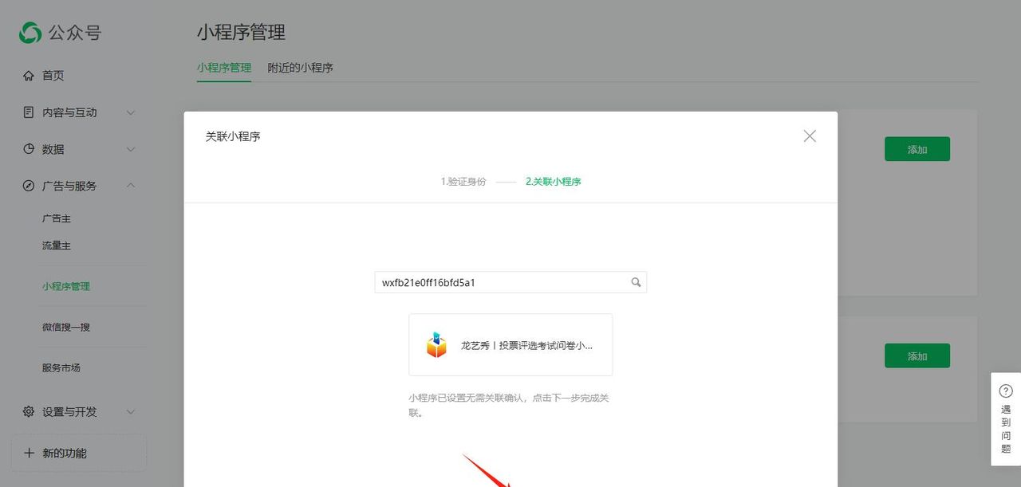Click the magnifier search icon in AppID field
Viewport: 1021px width, 487px height.
pyautogui.click(x=636, y=281)
